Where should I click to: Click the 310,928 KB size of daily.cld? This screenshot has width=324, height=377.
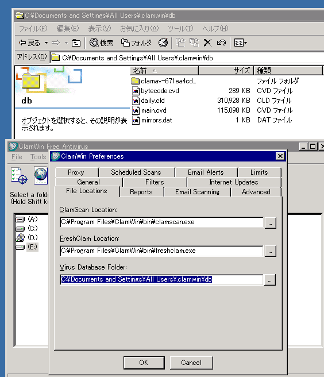[x=234, y=101]
